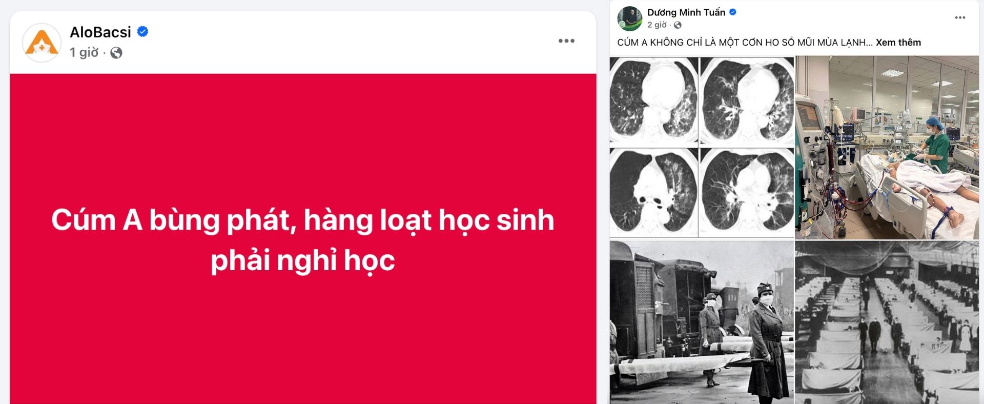Open the ICU hospital bed photo
Viewport: 984px width, 404px height.
[887, 148]
